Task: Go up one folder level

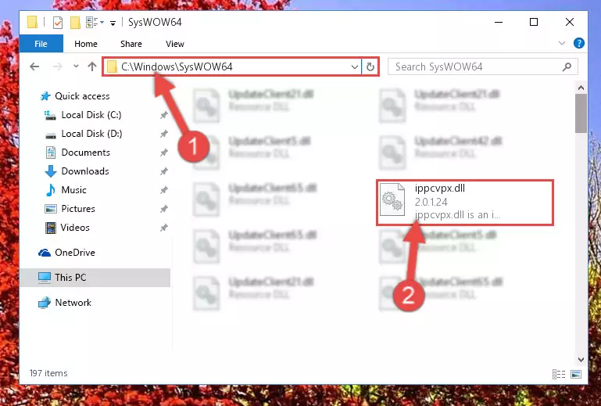Action: [92, 66]
